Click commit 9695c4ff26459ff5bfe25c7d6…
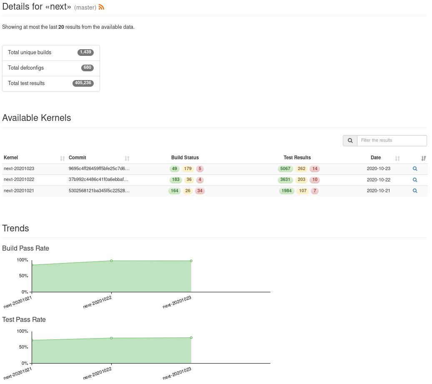432x384 pixels. 99,168
